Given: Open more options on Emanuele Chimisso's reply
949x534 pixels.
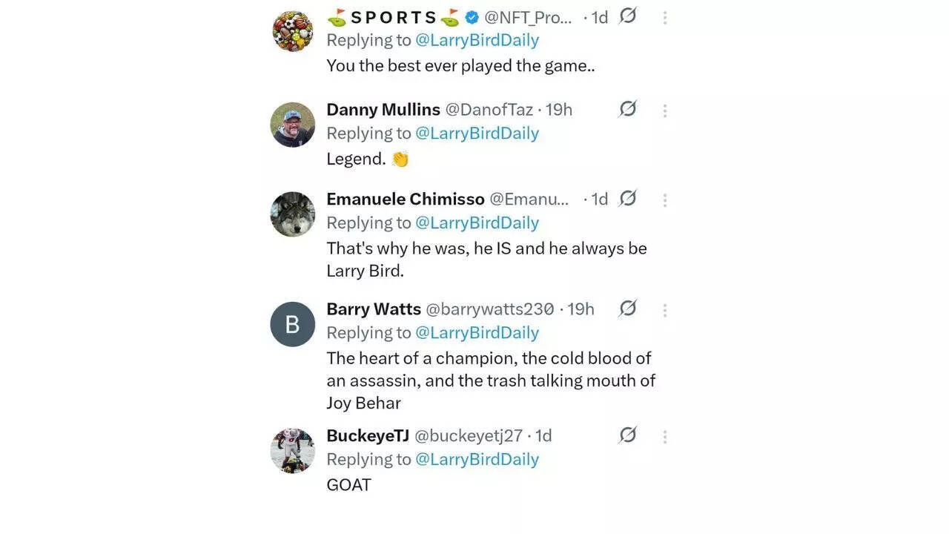Looking at the screenshot, I should pos(664,200).
